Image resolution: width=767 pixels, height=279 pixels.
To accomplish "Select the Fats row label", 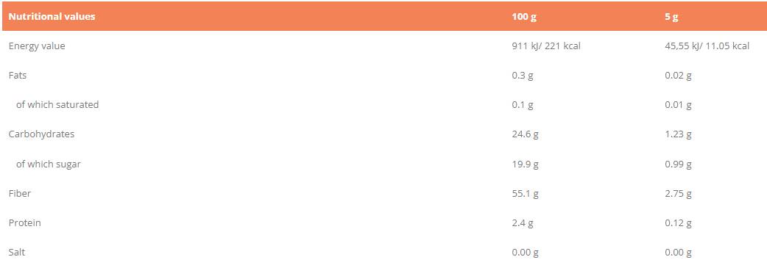I will (18, 76).
